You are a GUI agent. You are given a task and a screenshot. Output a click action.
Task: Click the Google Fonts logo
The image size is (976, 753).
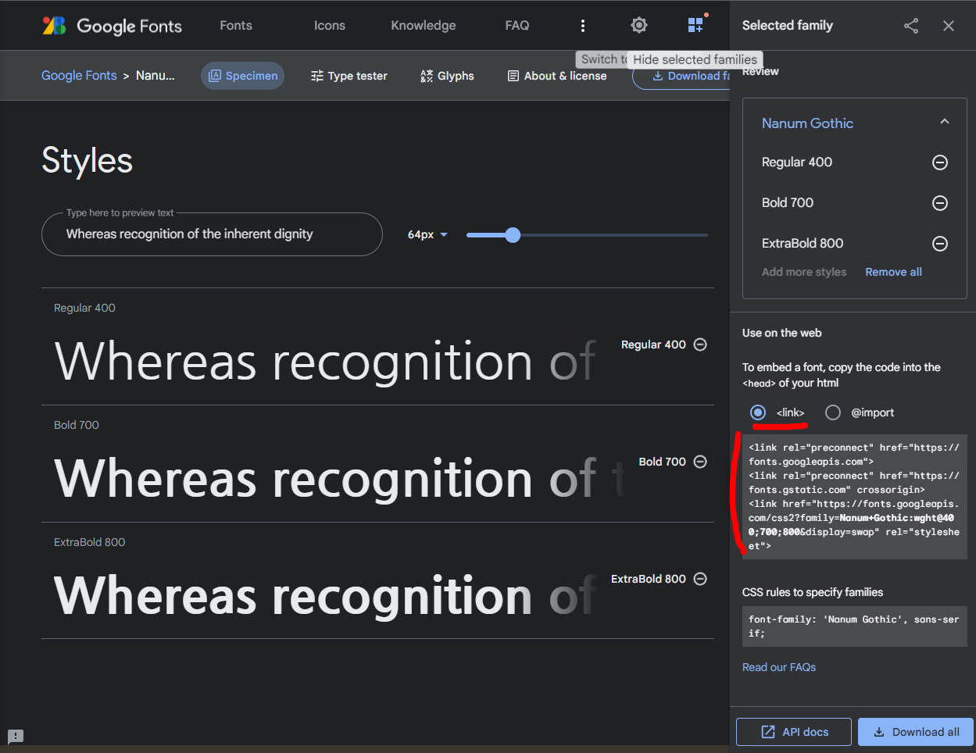[112, 26]
